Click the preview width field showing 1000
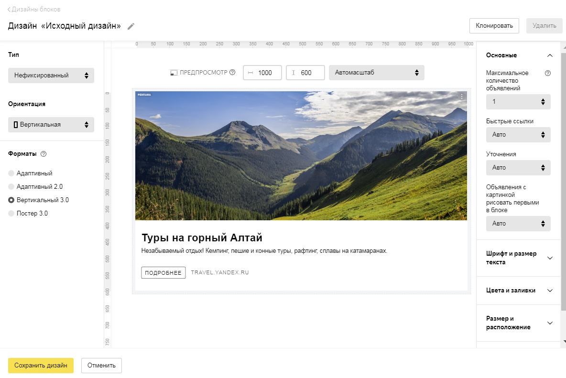Viewport: 566px width, 378px height. click(262, 73)
